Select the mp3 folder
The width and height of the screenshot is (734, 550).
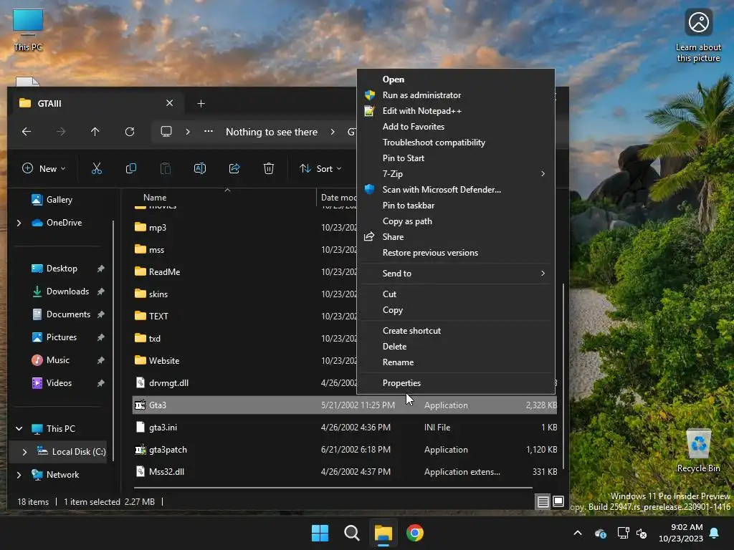click(157, 227)
